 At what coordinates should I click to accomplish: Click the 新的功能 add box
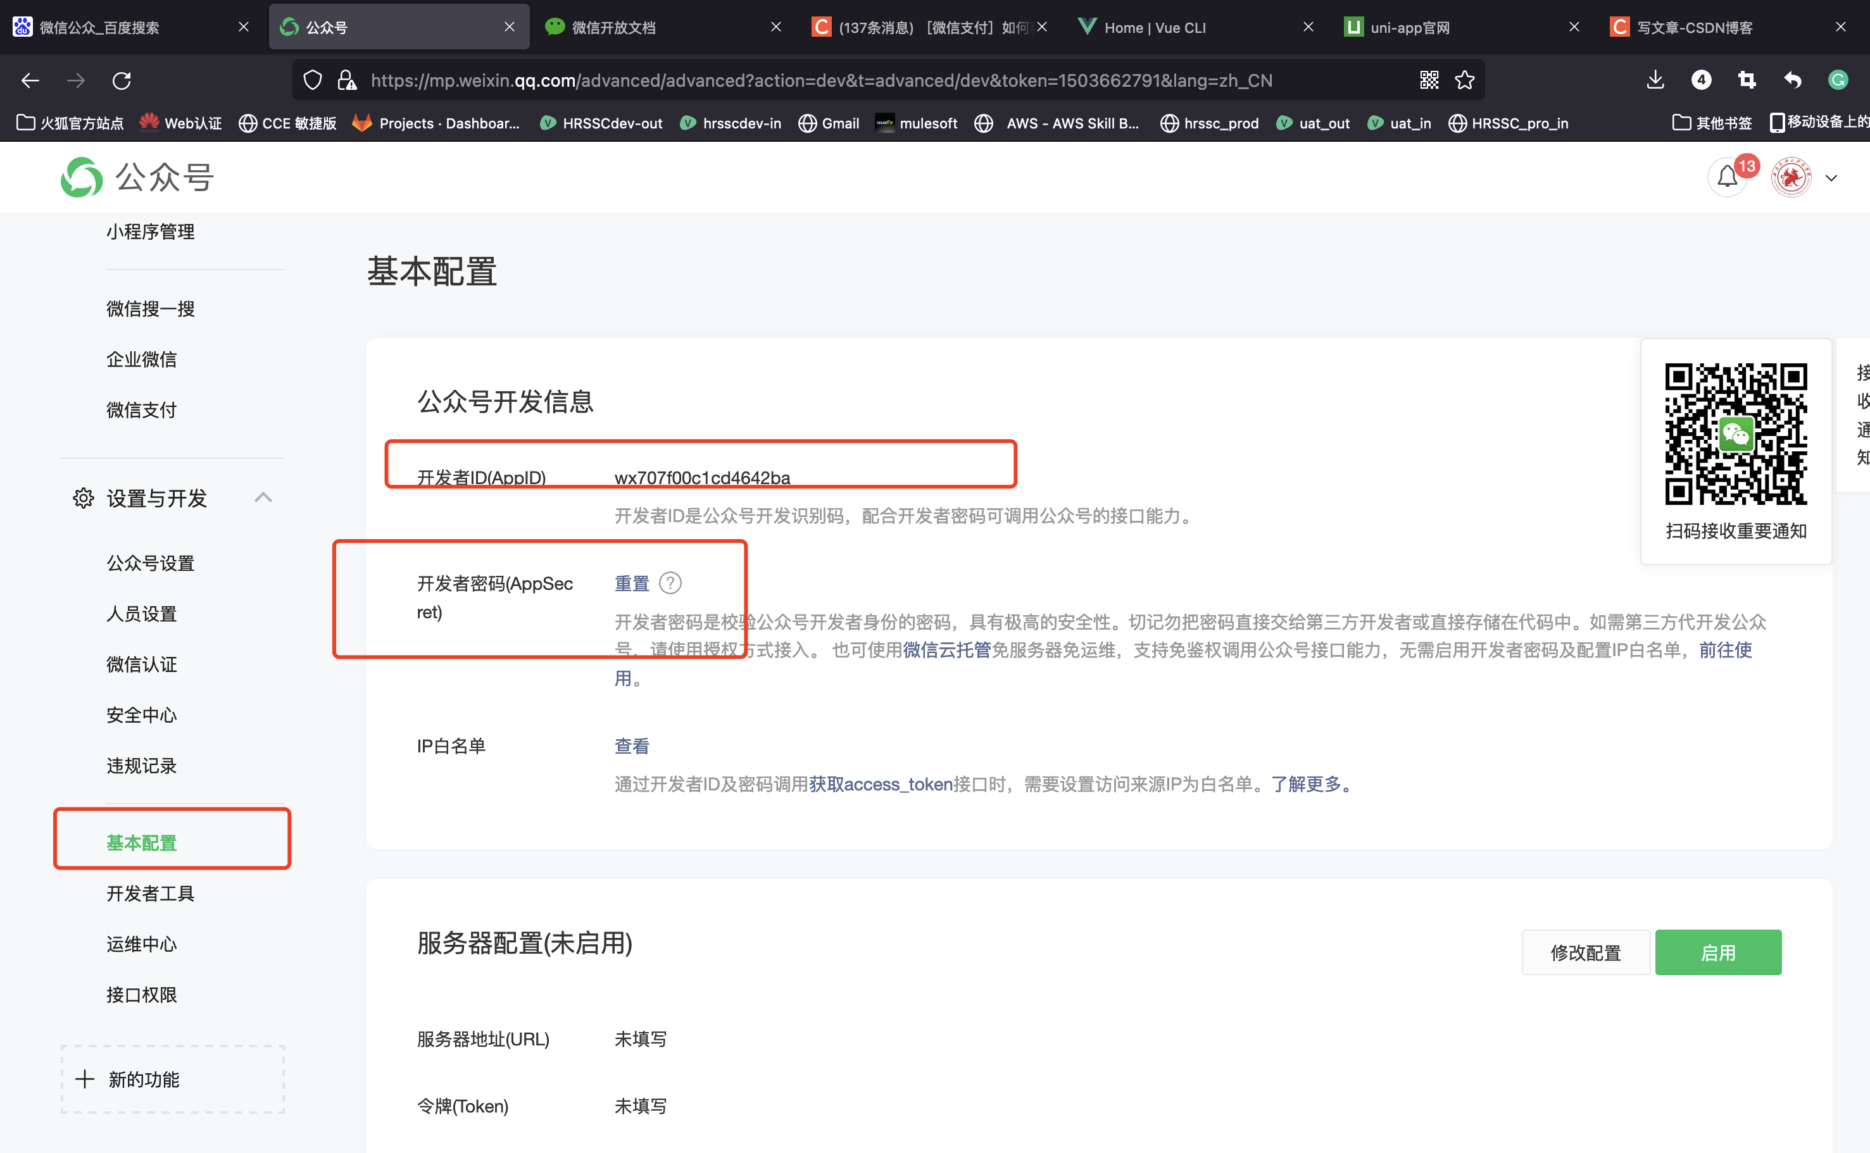172,1079
